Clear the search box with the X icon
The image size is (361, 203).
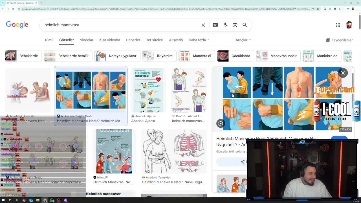click(203, 25)
